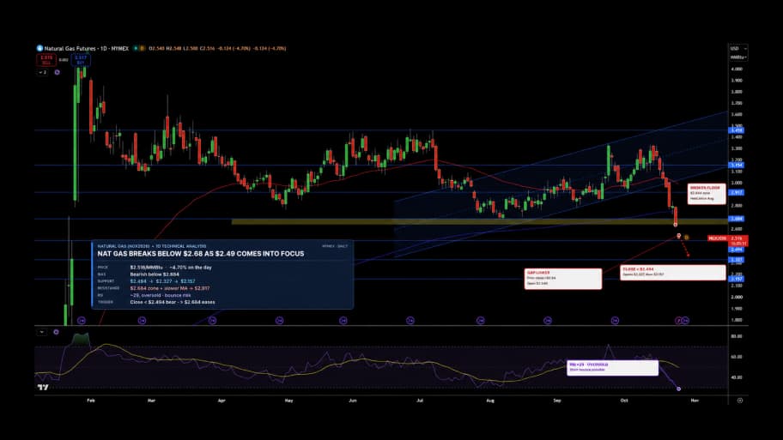The image size is (783, 440).
Task: Click the event marker left of Oct label
Action: [x=616, y=320]
